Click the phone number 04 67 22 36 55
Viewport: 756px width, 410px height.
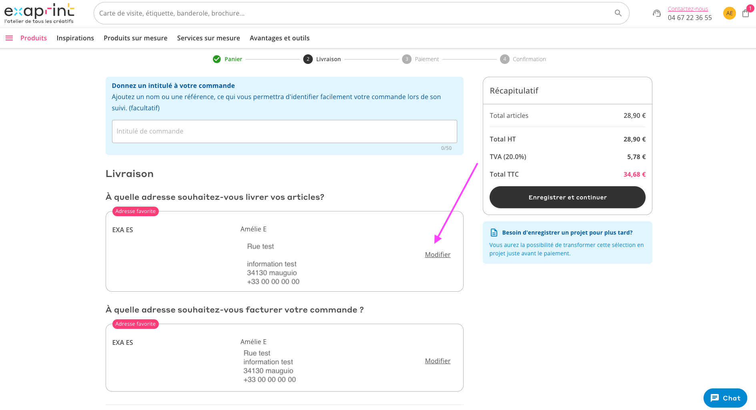click(x=690, y=18)
